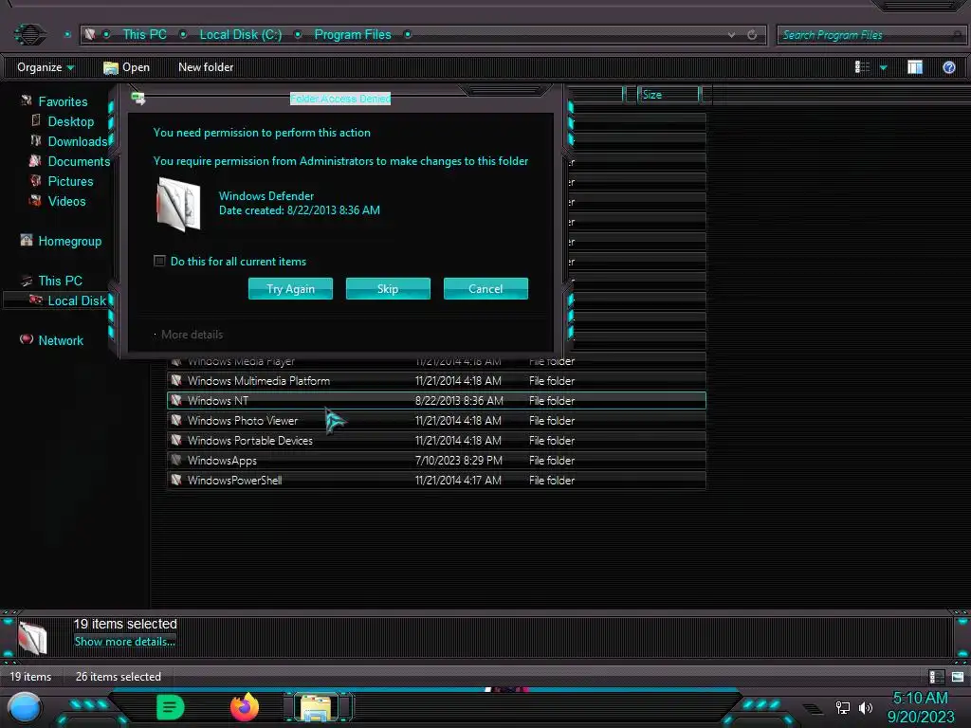Switch to details view in status bar
This screenshot has width=971, height=728.
(936, 677)
